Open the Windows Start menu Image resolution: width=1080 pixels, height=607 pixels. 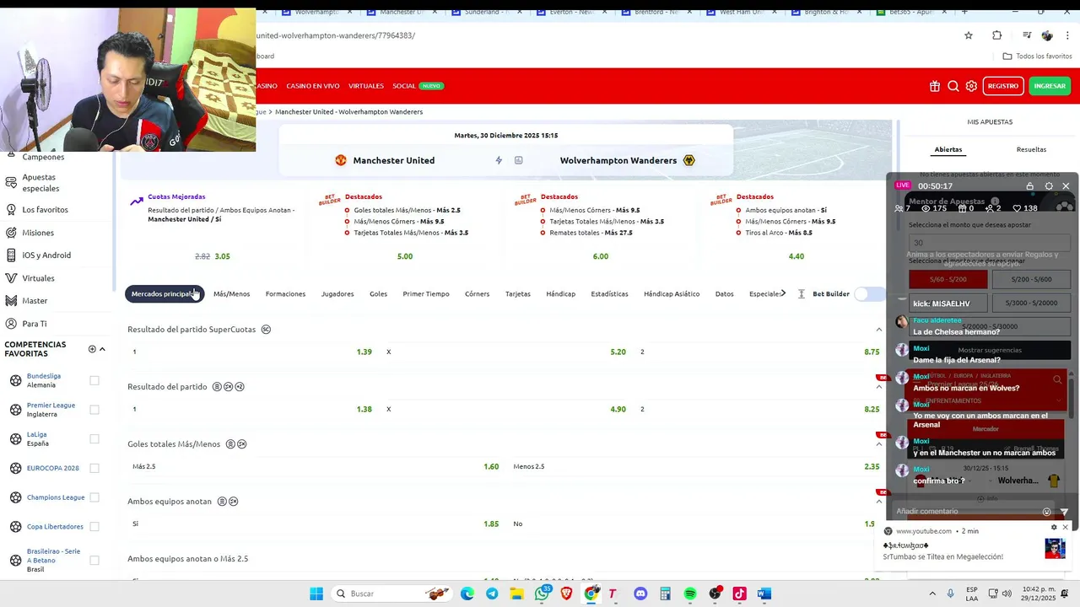pos(316,594)
